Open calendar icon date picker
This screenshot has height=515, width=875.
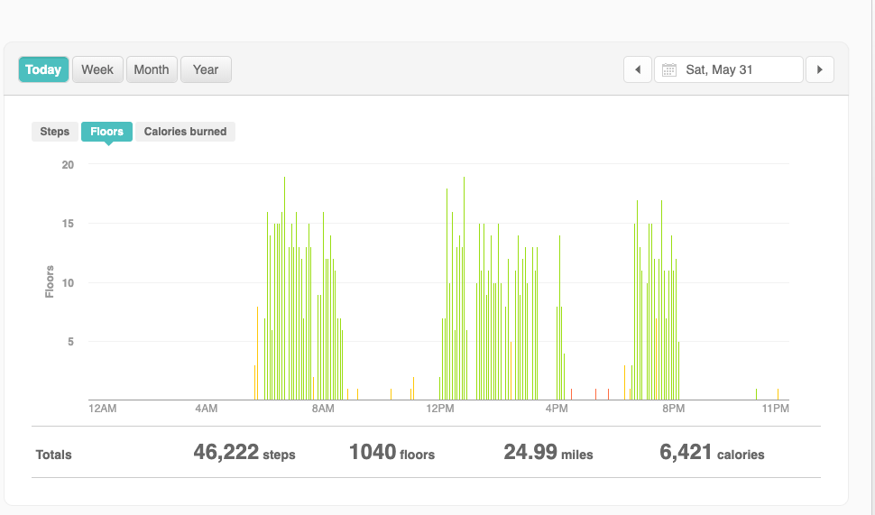coord(669,69)
